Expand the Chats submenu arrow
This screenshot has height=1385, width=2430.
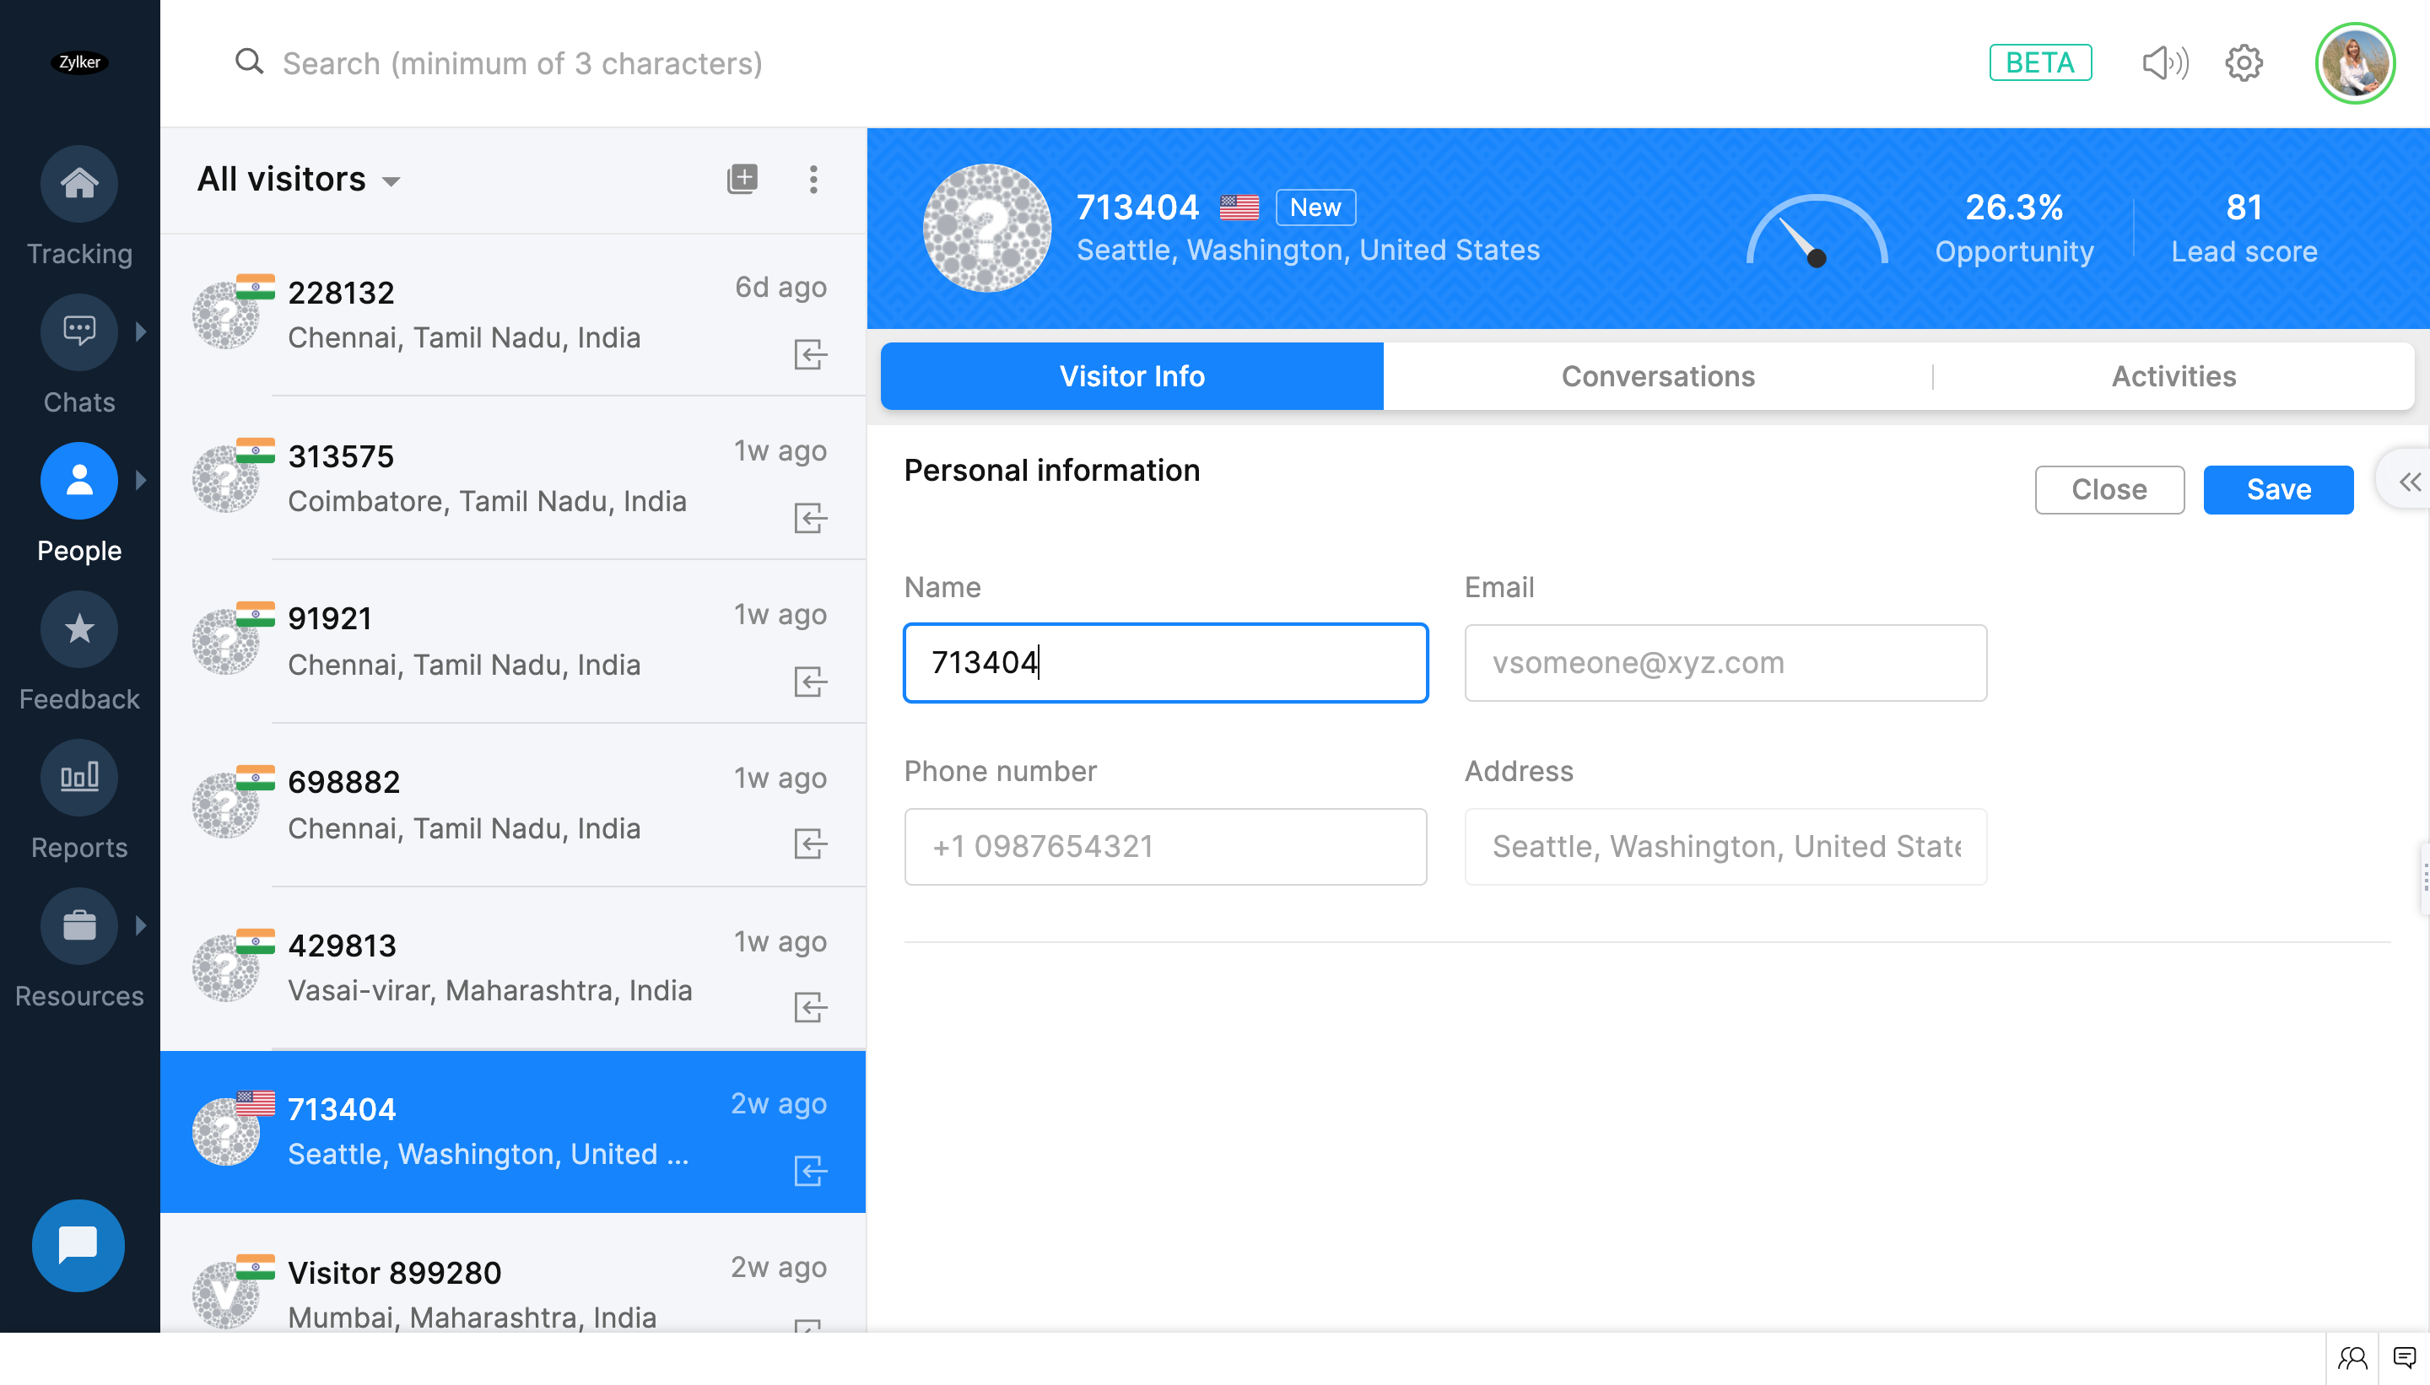point(141,331)
